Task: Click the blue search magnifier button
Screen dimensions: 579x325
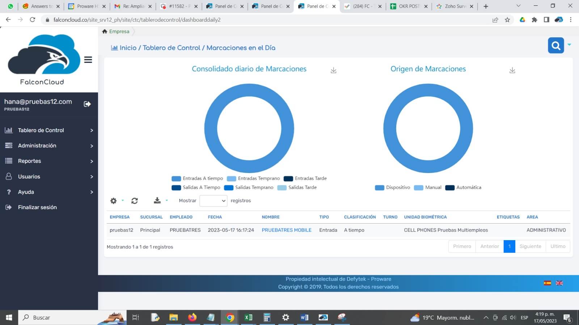Action: [556, 45]
